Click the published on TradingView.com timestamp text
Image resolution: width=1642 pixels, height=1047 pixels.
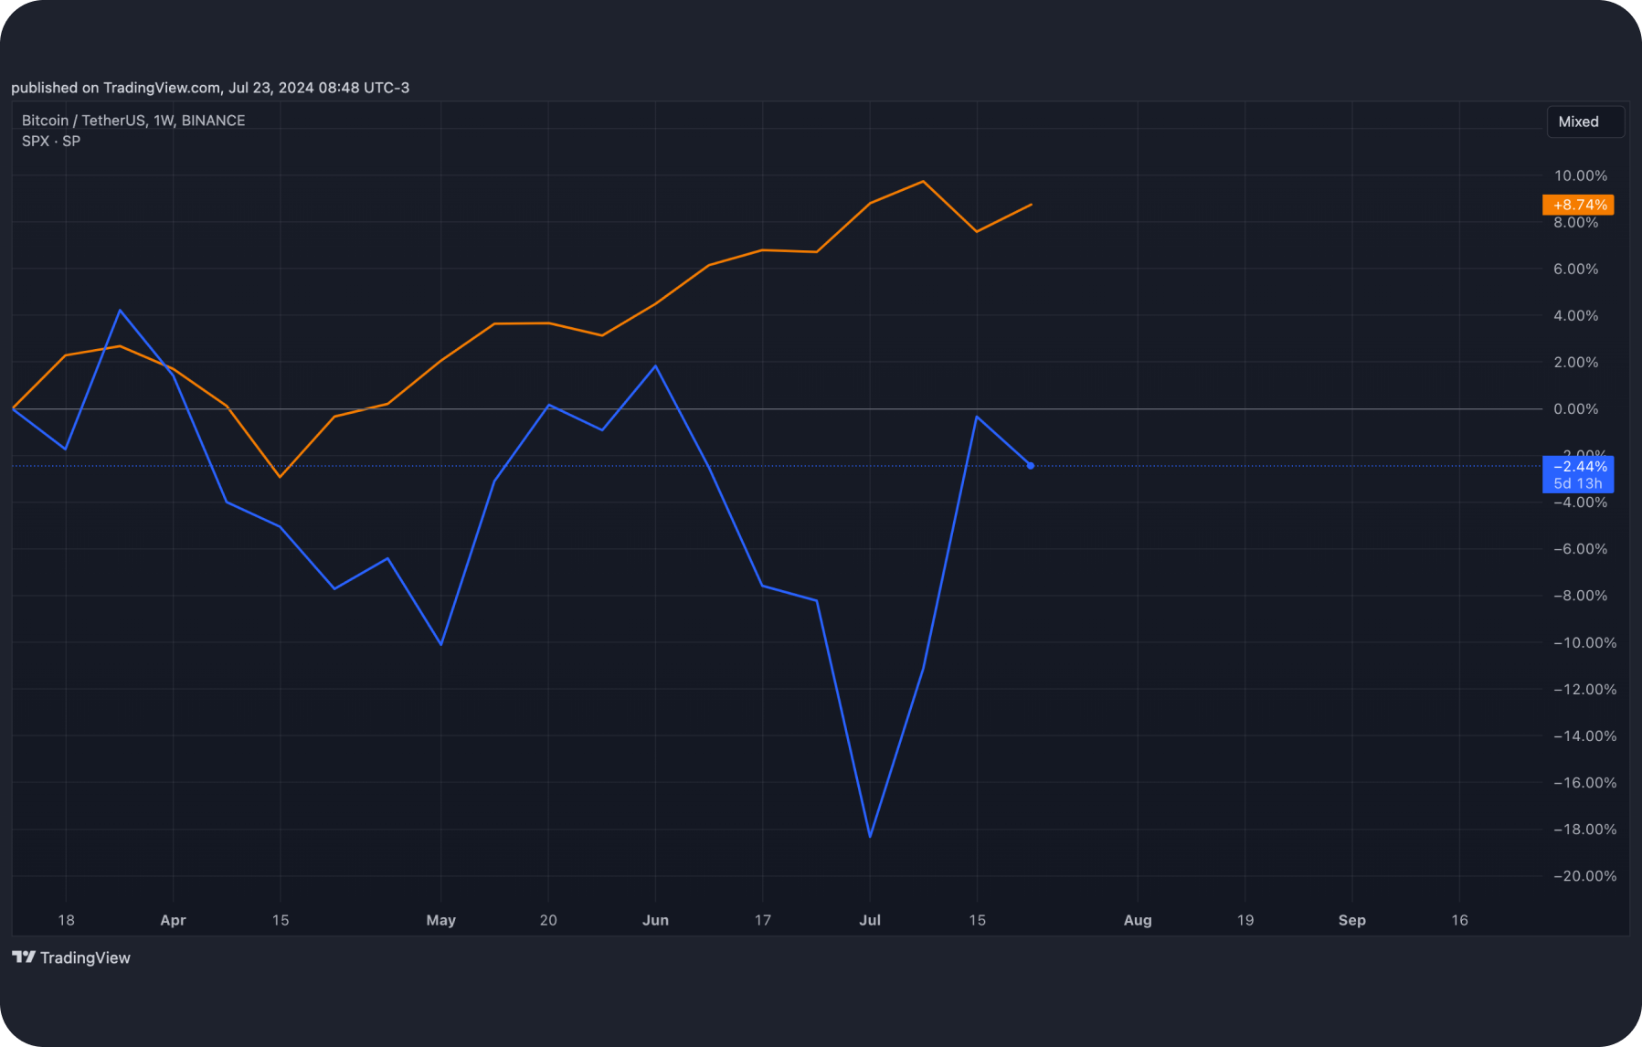pyautogui.click(x=210, y=88)
